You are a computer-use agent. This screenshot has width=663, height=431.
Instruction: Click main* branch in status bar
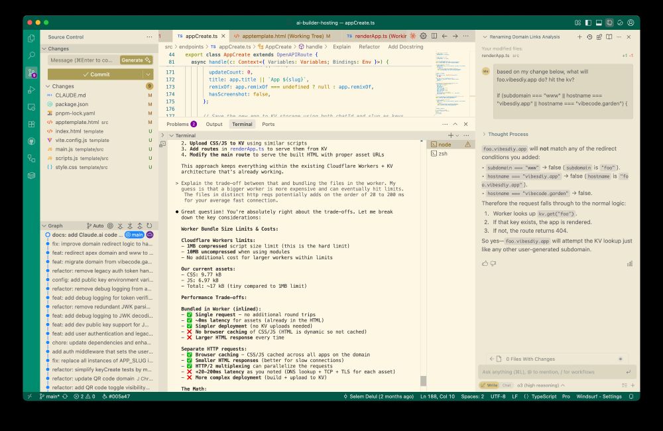coord(49,397)
